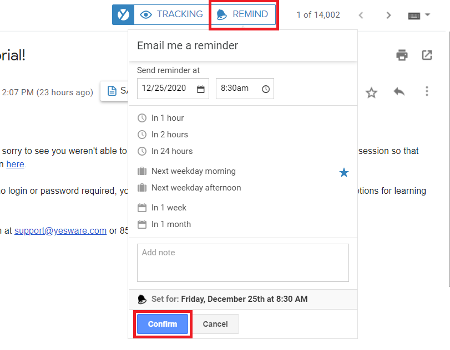Click the Add note text field
The image size is (450, 350).
click(x=242, y=262)
